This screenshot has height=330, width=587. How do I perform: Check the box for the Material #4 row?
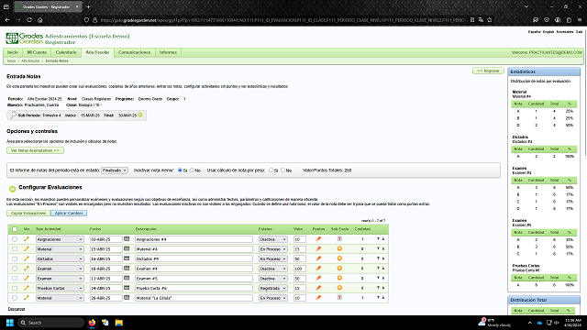click(15, 248)
